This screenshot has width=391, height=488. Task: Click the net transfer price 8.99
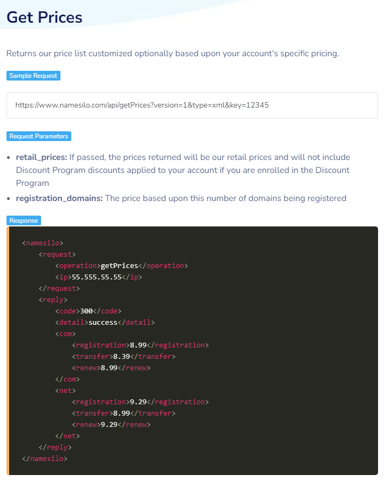point(122,413)
